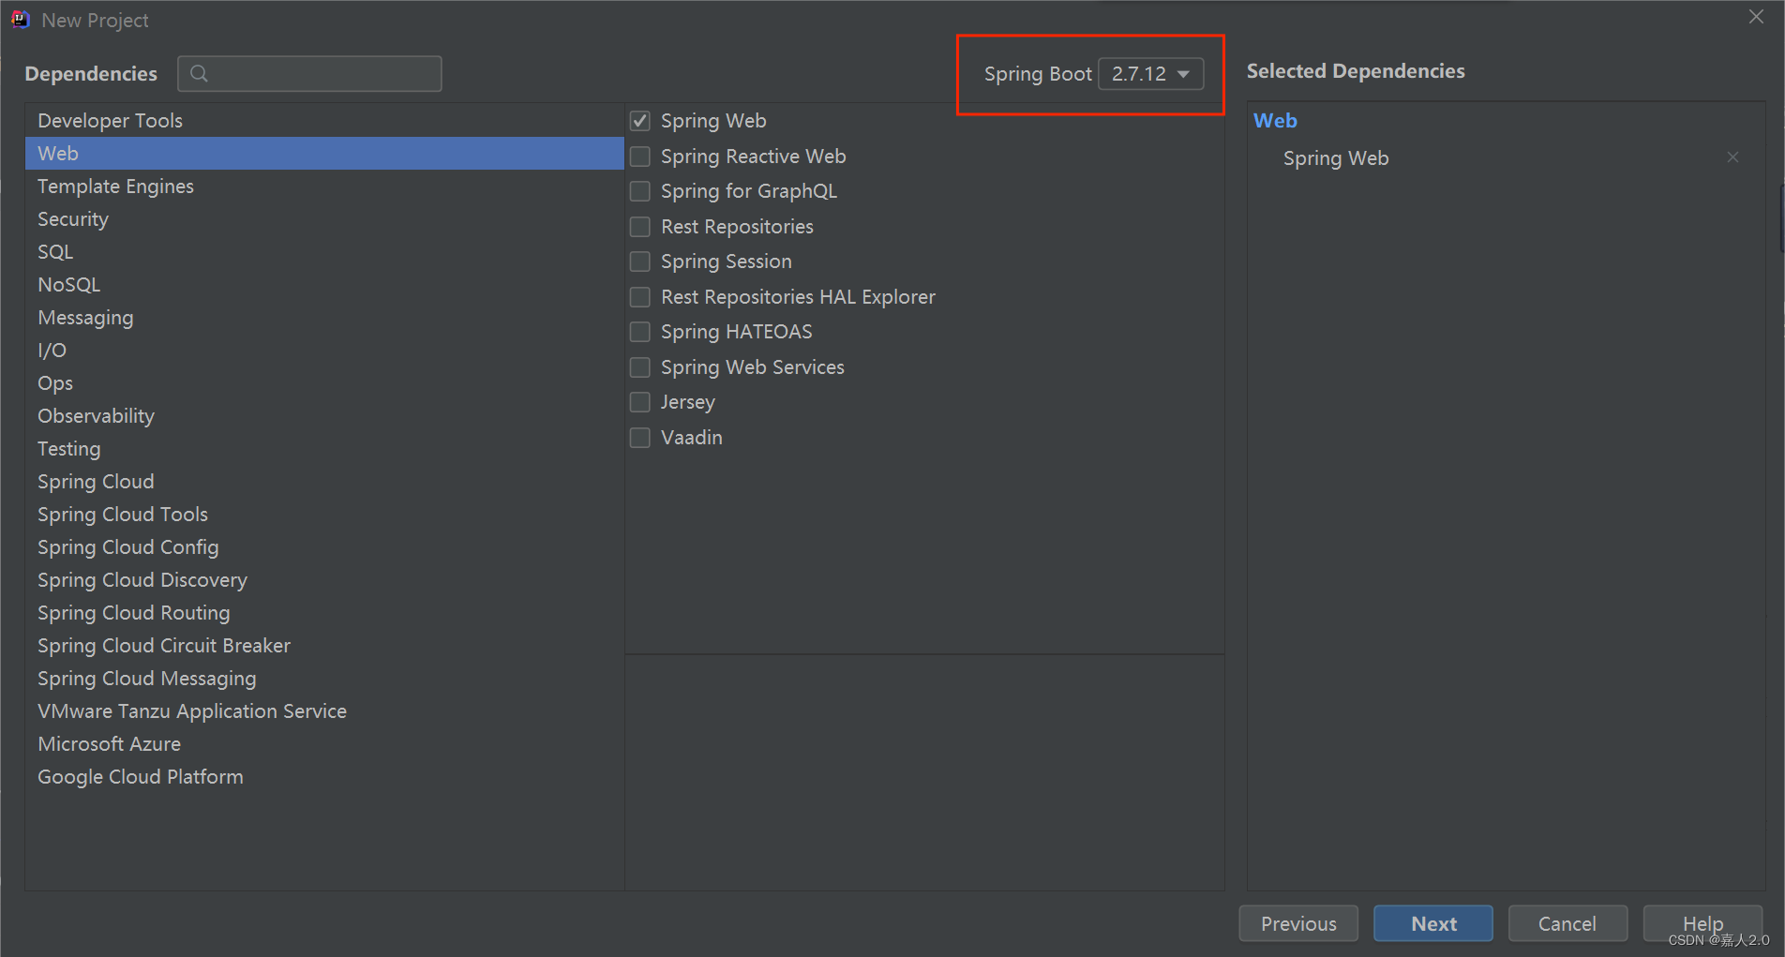This screenshot has width=1785, height=957.
Task: Click the Web group heading in Selected Dependencies
Action: point(1275,120)
